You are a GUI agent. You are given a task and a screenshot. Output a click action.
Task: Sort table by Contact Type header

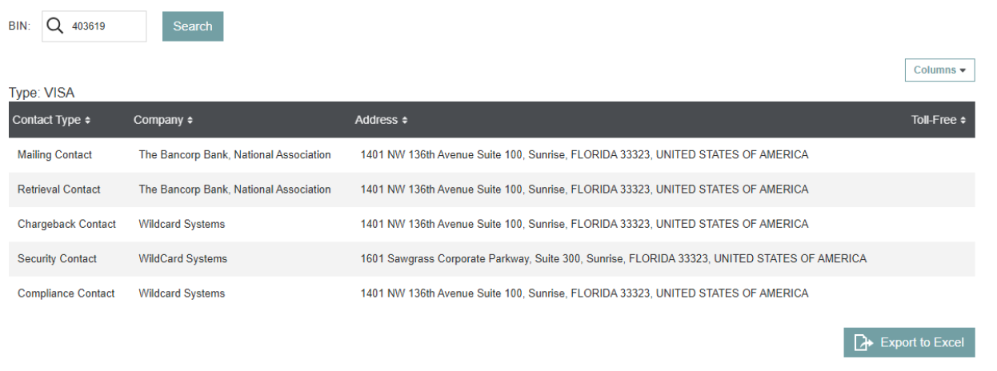[x=46, y=120]
